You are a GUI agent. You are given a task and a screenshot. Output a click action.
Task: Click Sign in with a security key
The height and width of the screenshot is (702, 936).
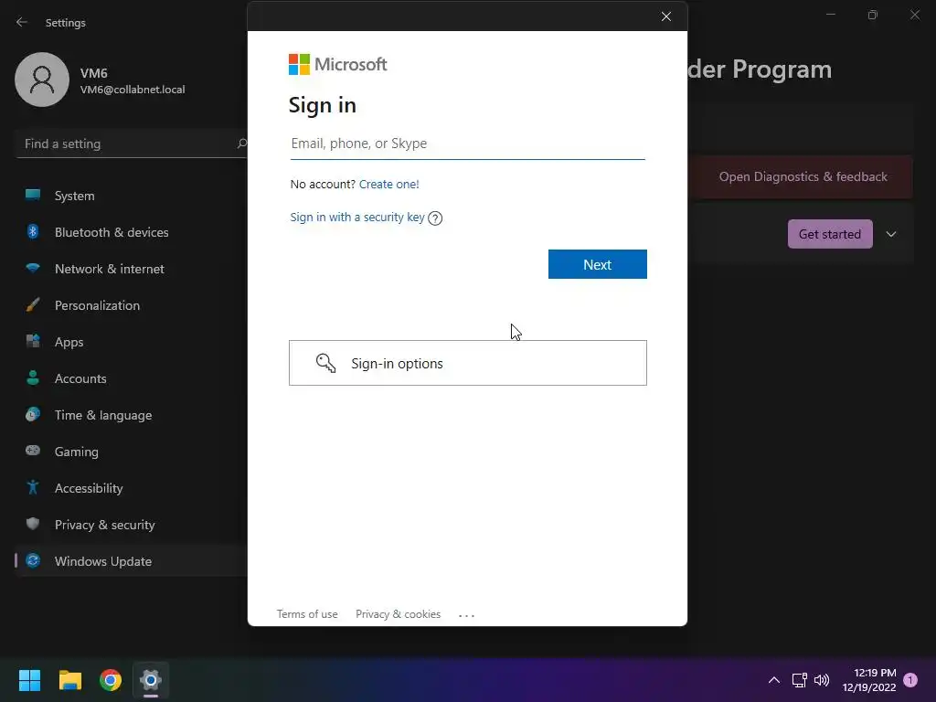click(357, 218)
